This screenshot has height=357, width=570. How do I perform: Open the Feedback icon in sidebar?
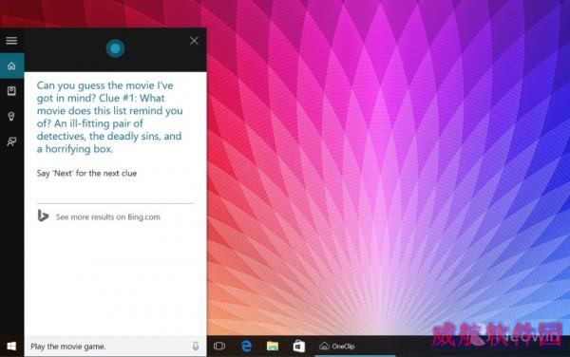[11, 141]
